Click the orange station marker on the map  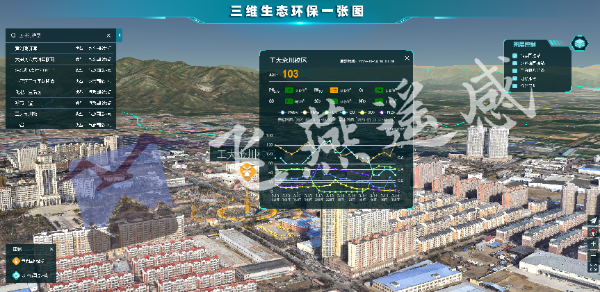[x=246, y=170]
